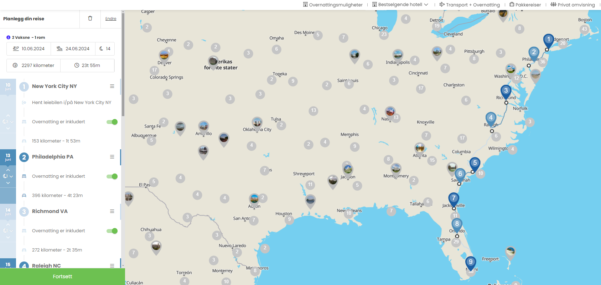Open the hamburger menu for Philadelphia PA

click(112, 157)
